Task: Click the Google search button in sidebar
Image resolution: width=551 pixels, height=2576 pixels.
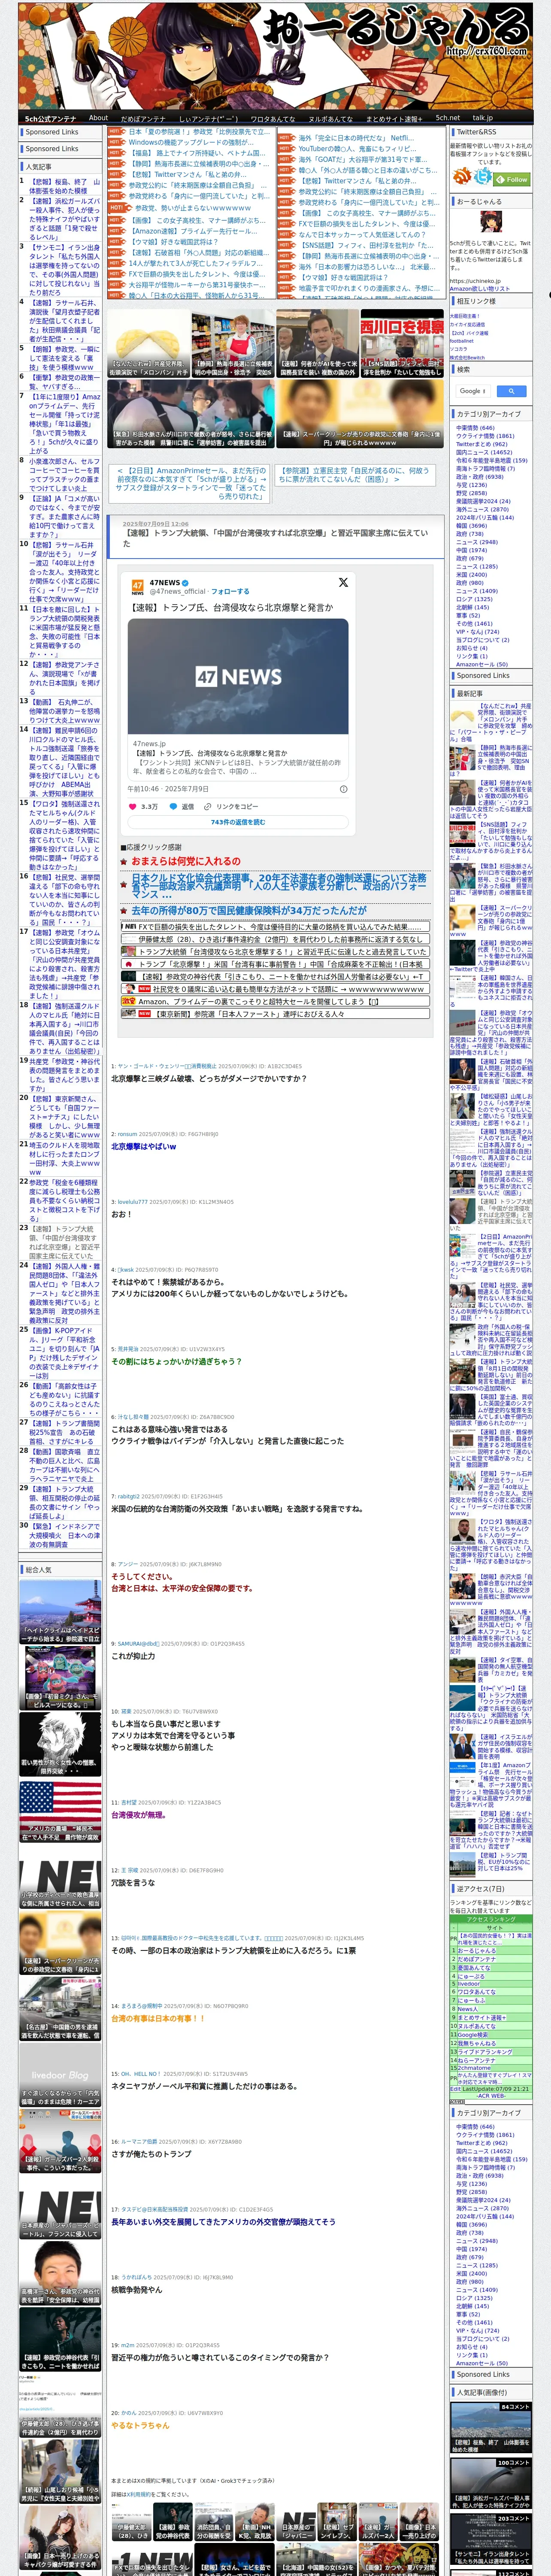Action: tap(511, 391)
